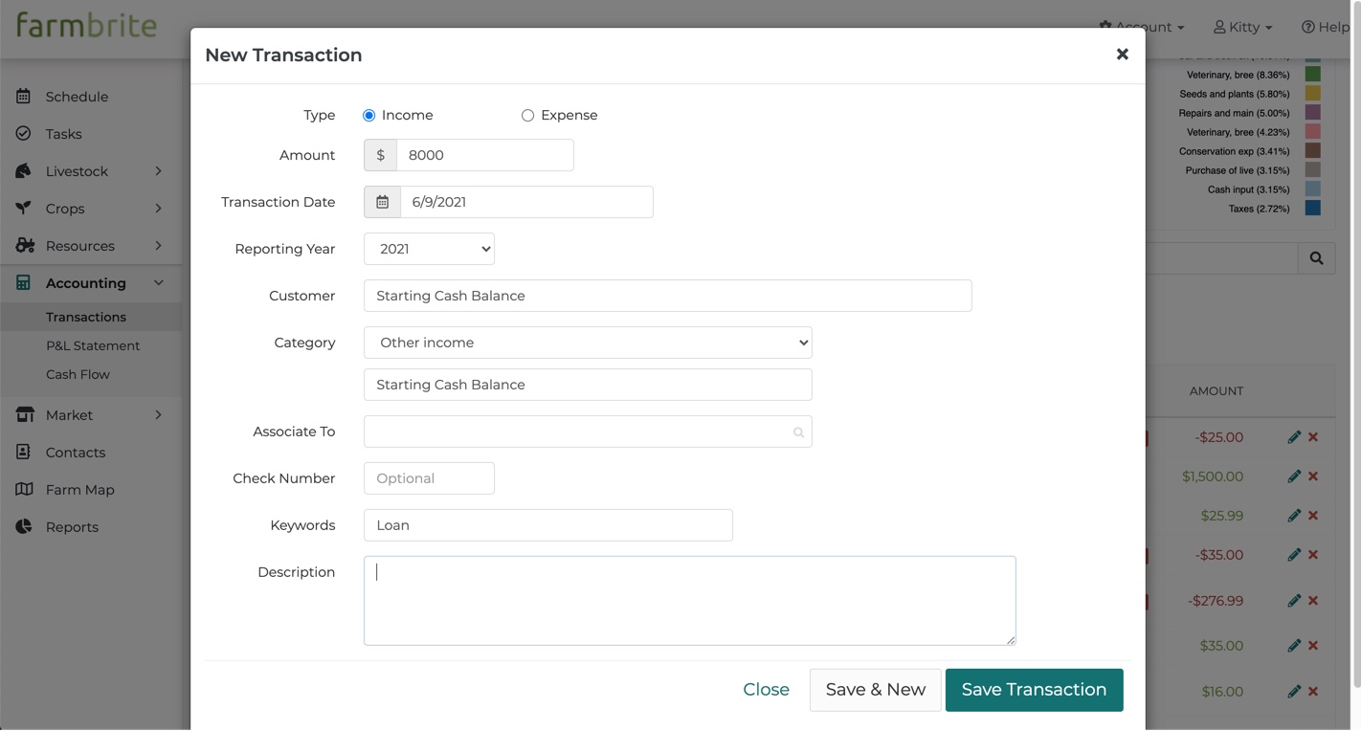Screen dimensions: 1361x731
Task: Select the Expense radio button
Action: click(527, 116)
